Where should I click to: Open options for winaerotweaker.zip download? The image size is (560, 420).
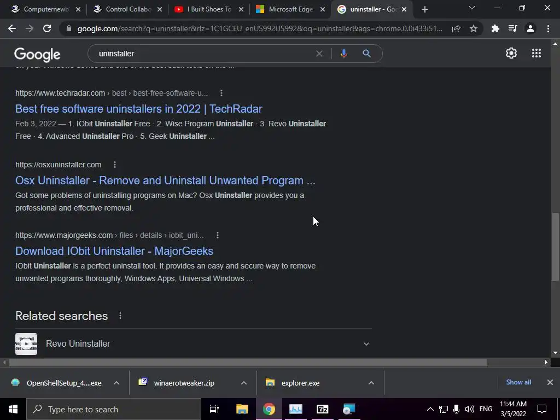point(244,383)
